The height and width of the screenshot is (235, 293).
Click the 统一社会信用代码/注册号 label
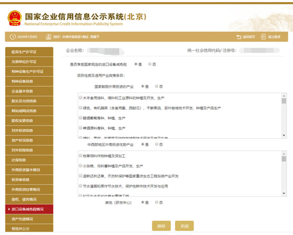coord(212,50)
